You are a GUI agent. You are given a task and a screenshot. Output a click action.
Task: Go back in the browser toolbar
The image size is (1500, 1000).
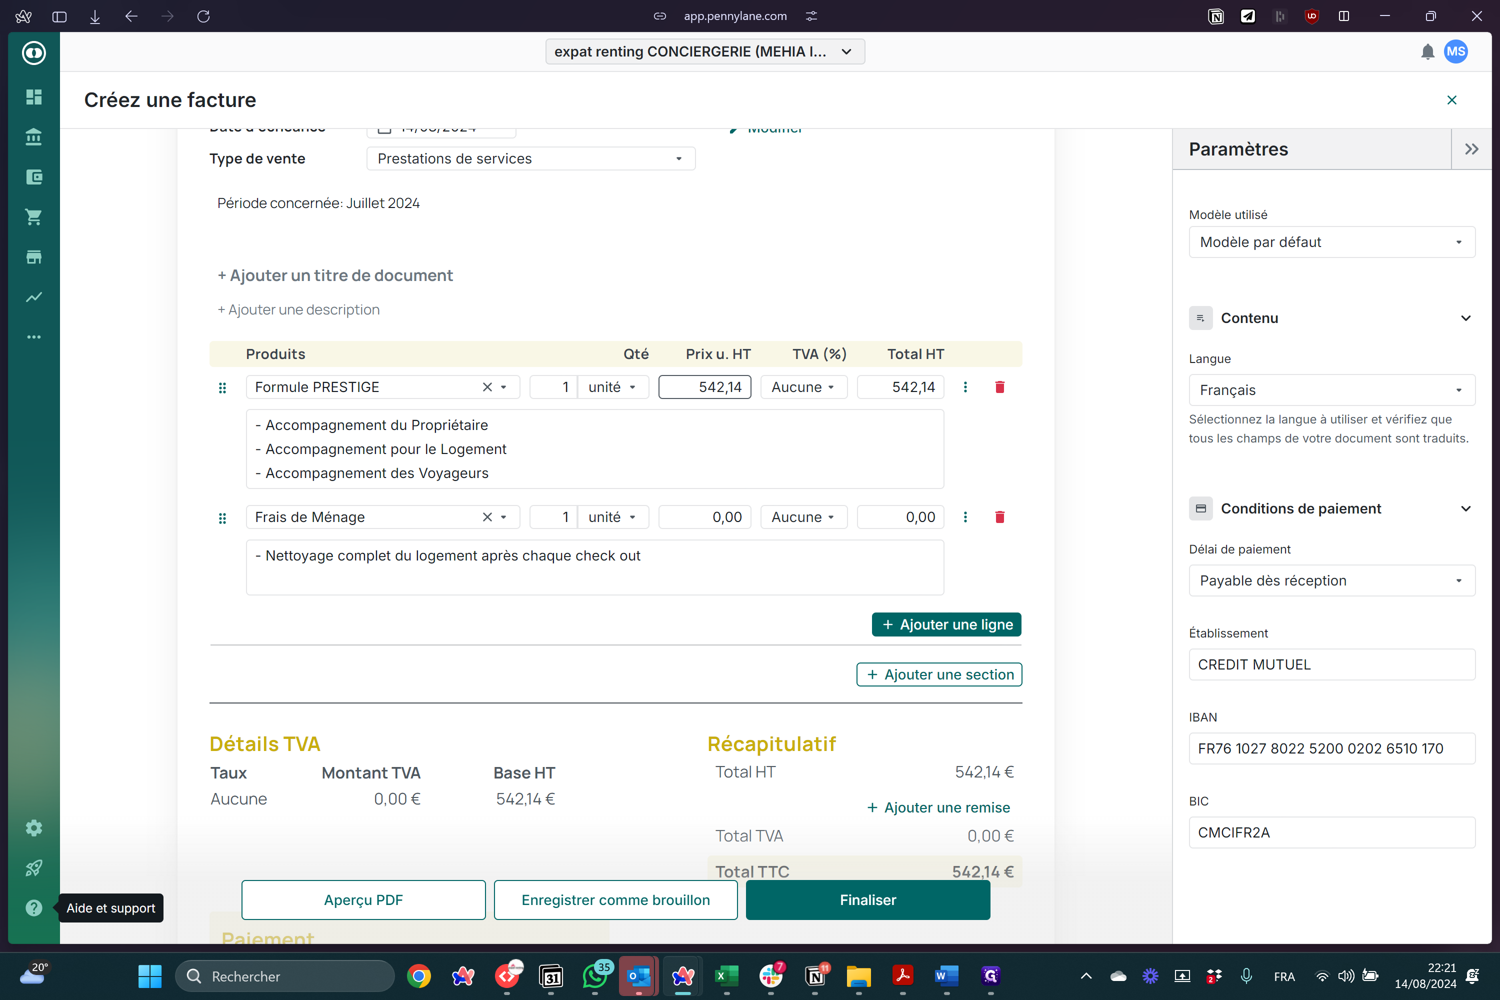[131, 16]
